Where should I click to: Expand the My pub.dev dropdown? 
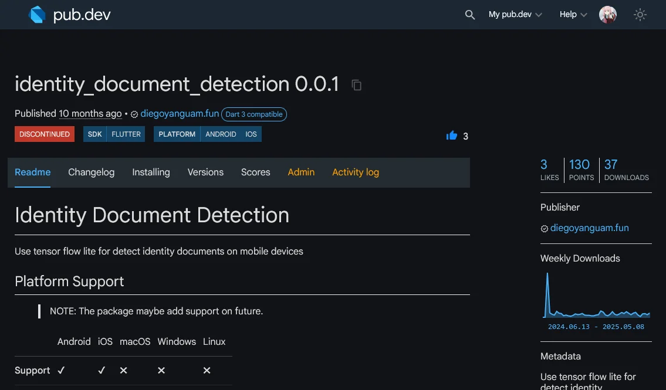[x=515, y=15]
